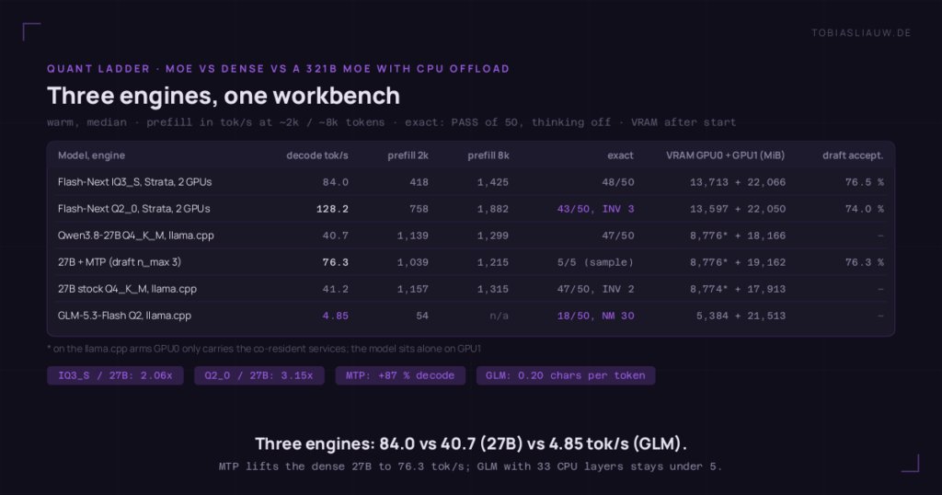
Task: Click the TOBIASLIAUW.DE site label
Action: pyautogui.click(x=861, y=33)
